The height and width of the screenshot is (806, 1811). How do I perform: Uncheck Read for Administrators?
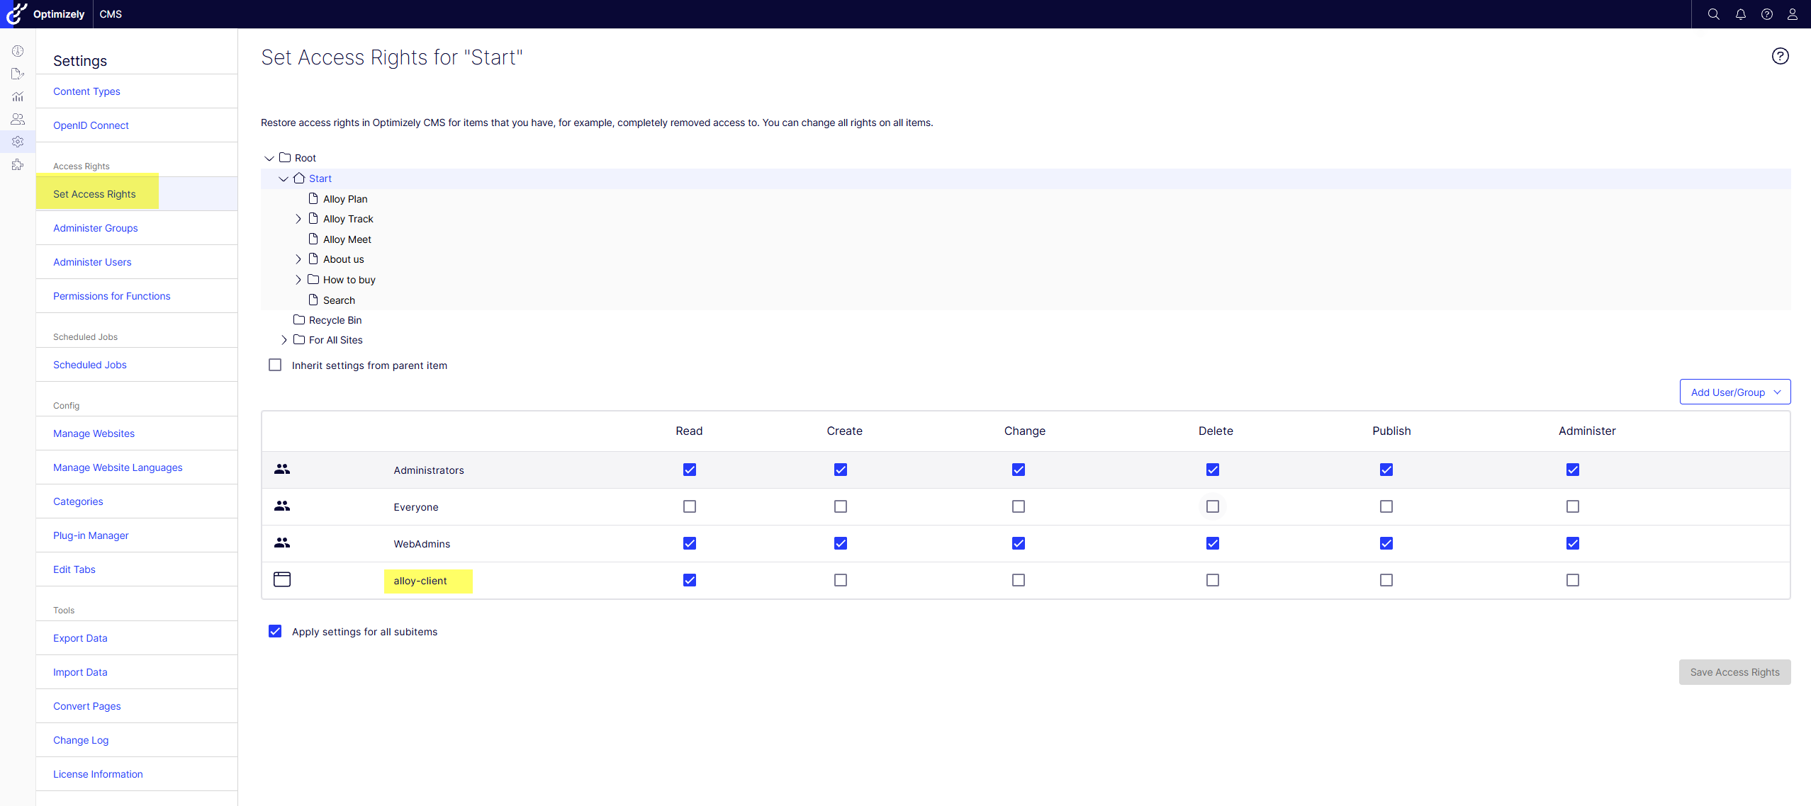pyautogui.click(x=690, y=470)
